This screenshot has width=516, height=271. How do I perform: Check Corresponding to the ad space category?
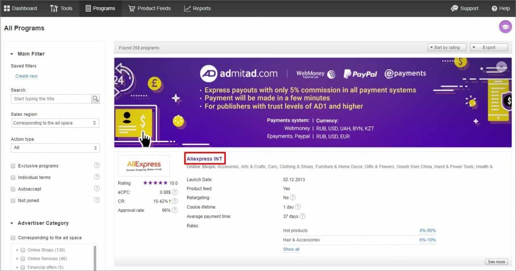pyautogui.click(x=13, y=238)
